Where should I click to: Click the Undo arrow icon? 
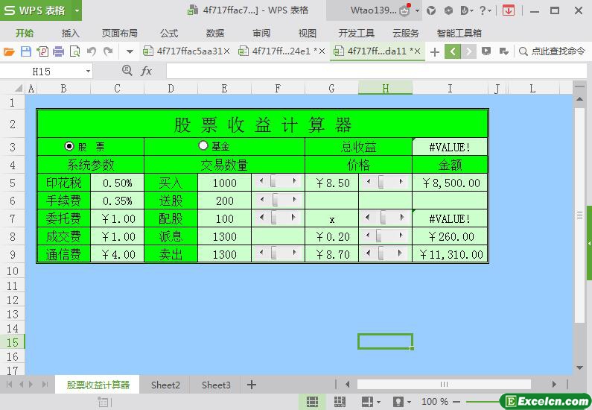tap(92, 51)
